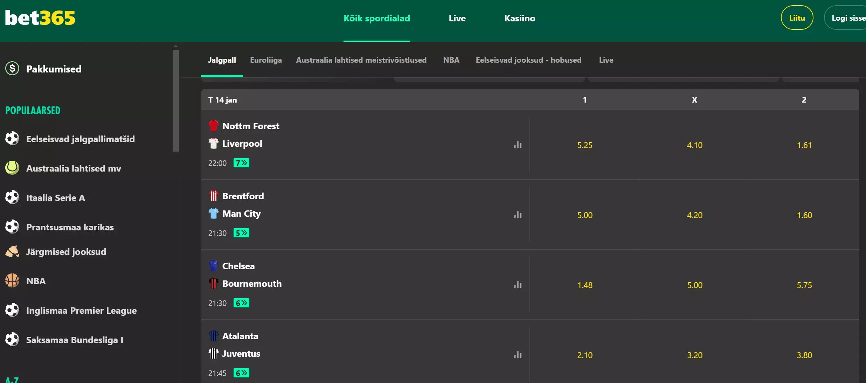Click the tennis ball icon for Australia lahtised mv

[12, 168]
